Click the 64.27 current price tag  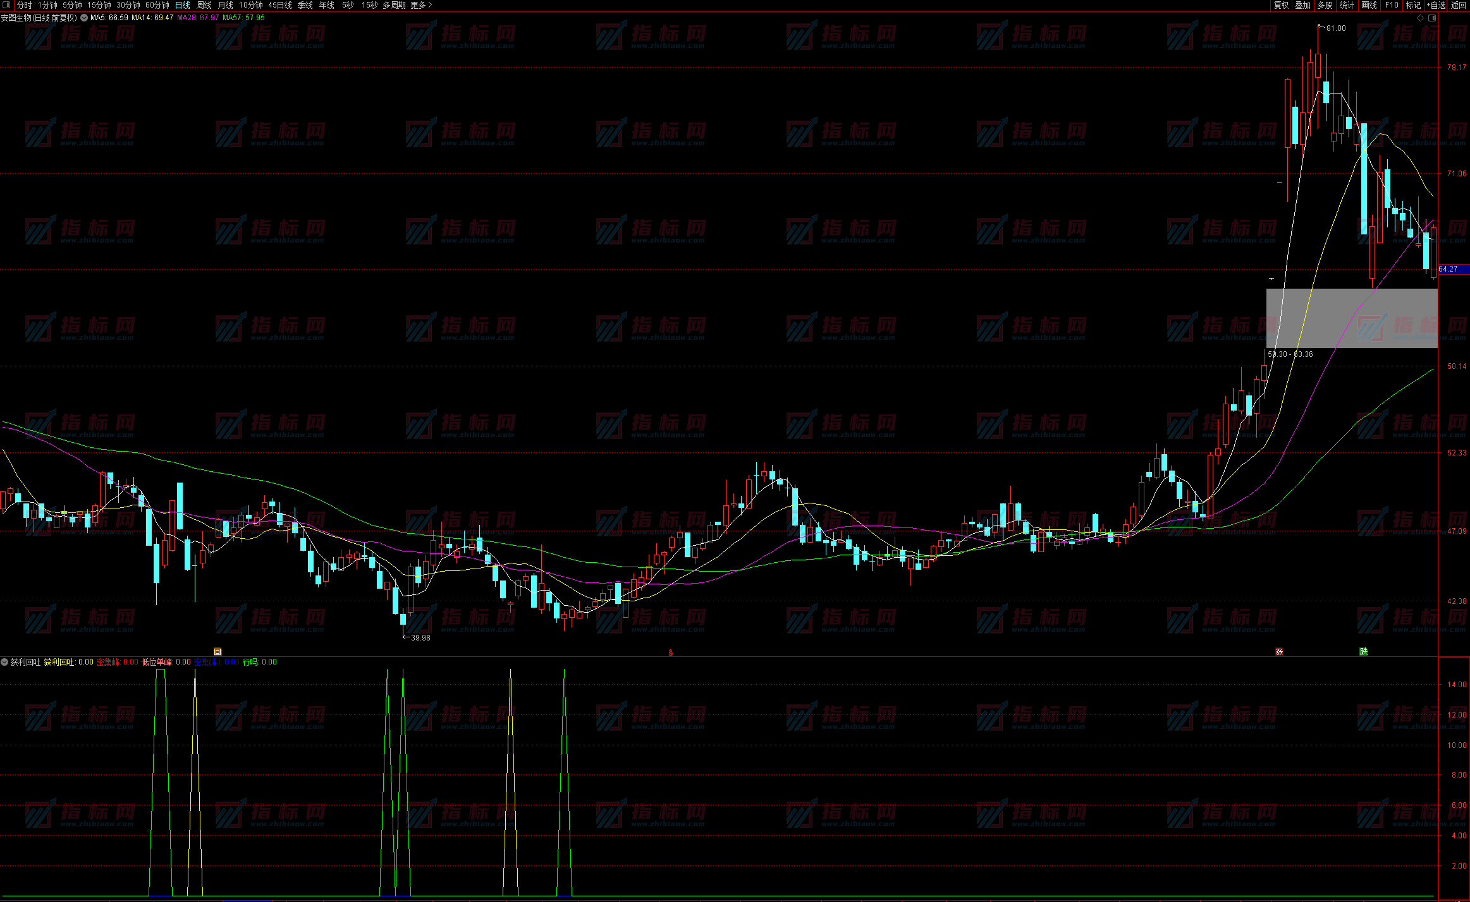coord(1454,270)
